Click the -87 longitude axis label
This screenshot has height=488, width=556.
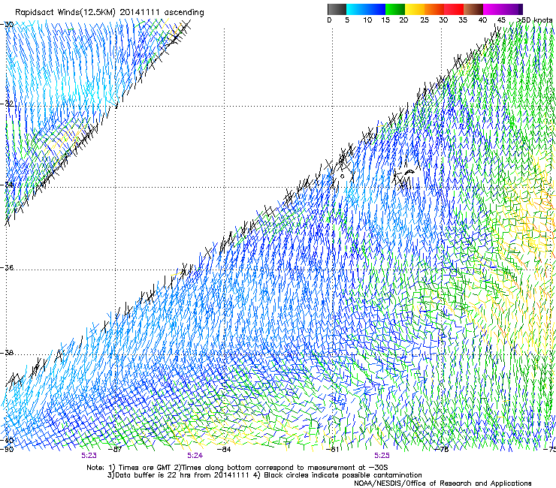[115, 450]
